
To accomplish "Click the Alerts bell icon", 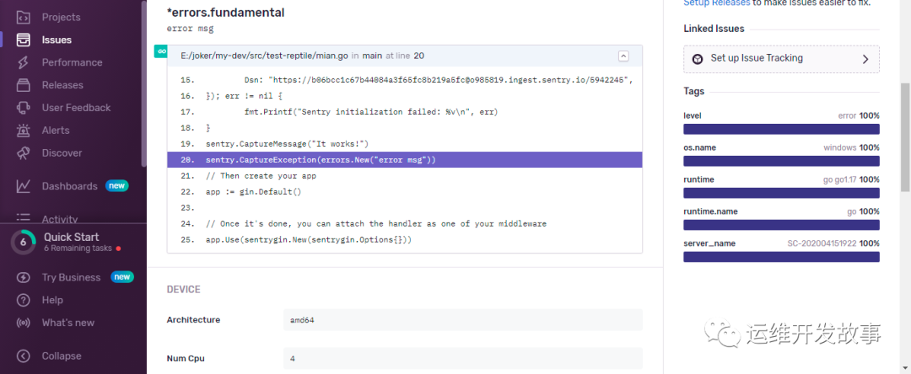I will pyautogui.click(x=24, y=131).
